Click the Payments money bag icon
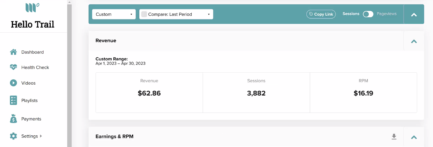The width and height of the screenshot is (433, 147). coord(13,119)
